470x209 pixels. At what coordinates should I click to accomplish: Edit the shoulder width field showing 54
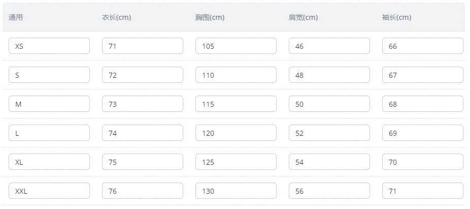pos(329,162)
